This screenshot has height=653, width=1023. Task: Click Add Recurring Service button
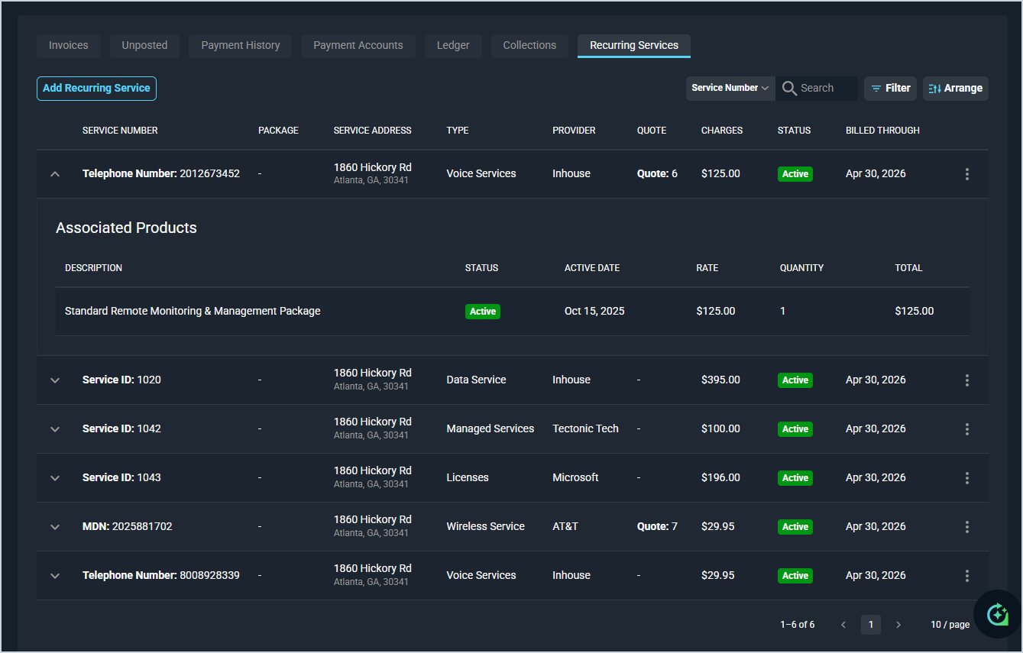click(x=96, y=89)
